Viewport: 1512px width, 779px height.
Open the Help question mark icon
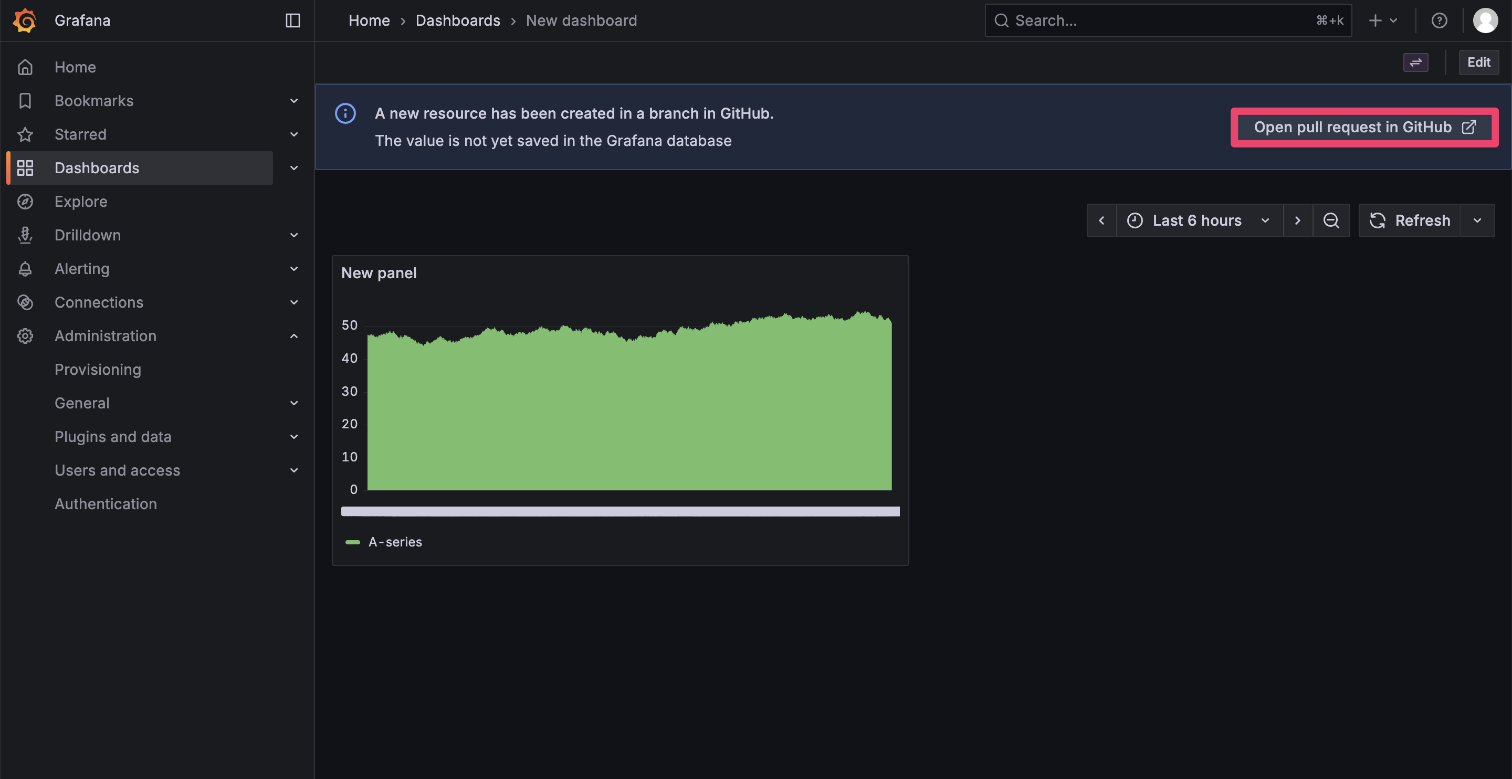1439,20
